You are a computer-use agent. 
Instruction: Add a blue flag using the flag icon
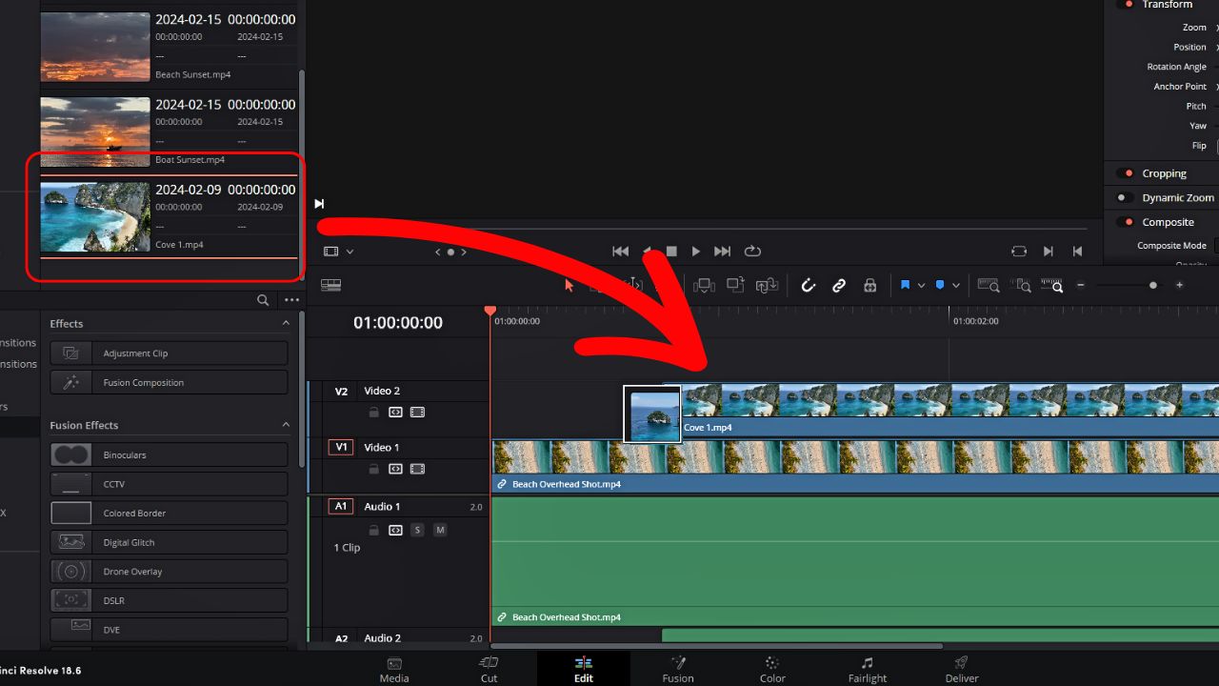pos(907,285)
